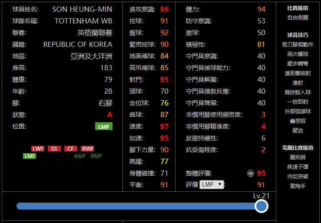The height and width of the screenshot is (223, 321).
Task: Click the 腳下力量 label
Action: coord(142,150)
